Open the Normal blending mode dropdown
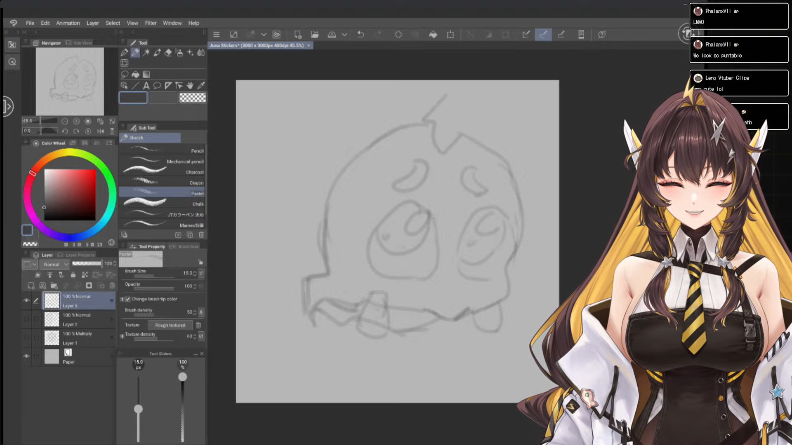Viewport: 792px width, 445px height. pyautogui.click(x=56, y=264)
